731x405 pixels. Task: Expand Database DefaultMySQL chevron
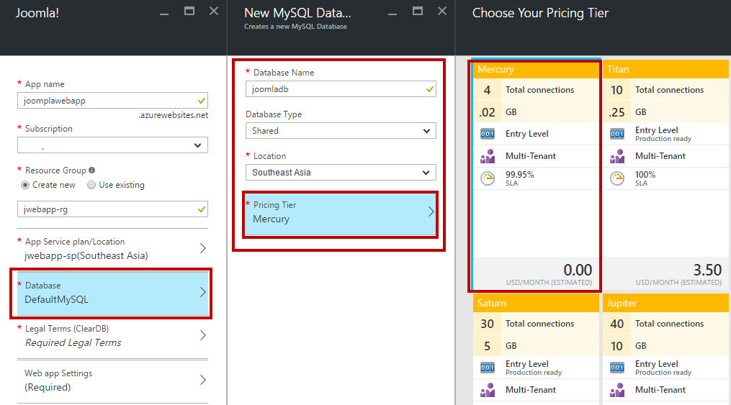[203, 292]
